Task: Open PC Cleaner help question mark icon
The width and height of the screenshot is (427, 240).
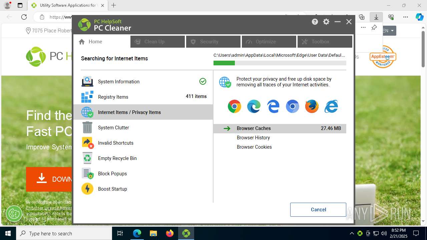Action: coord(315,22)
